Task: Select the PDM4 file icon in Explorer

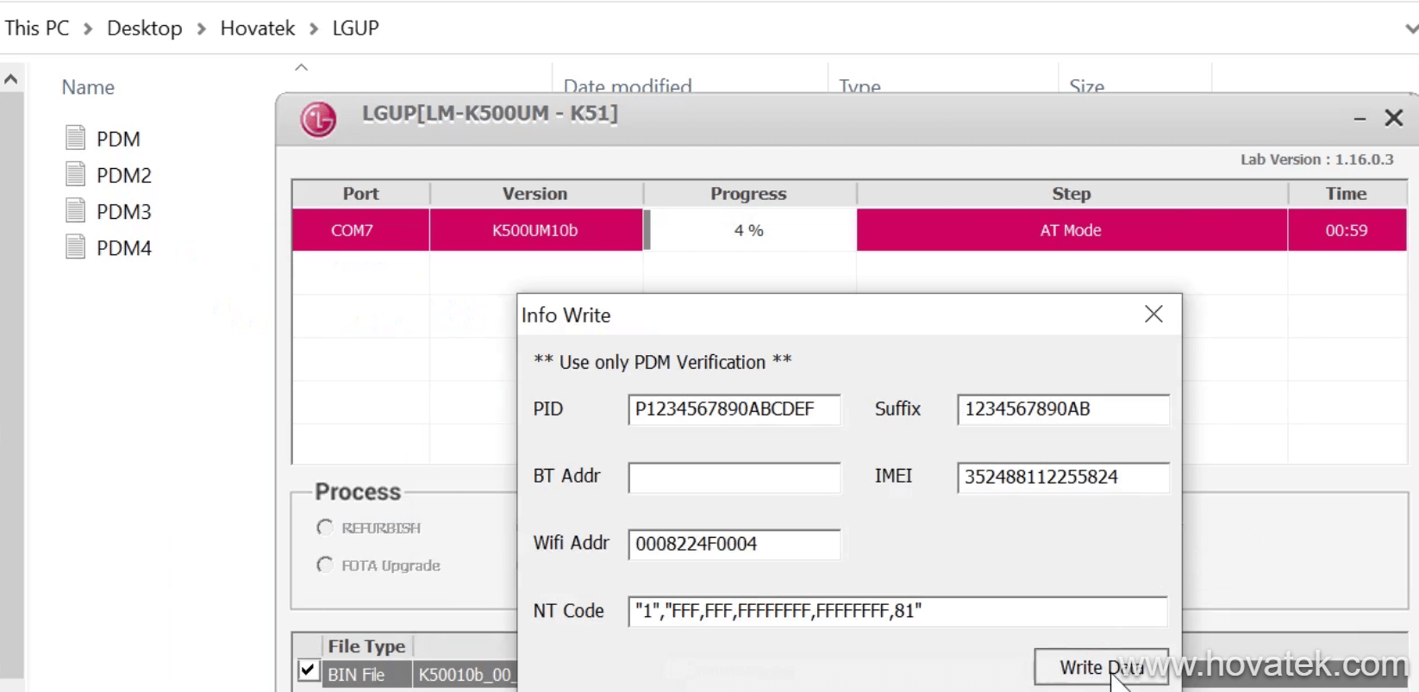Action: pyautogui.click(x=76, y=247)
